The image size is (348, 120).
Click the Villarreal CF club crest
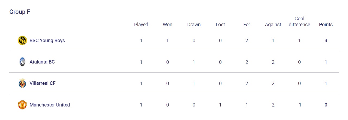[x=22, y=83]
